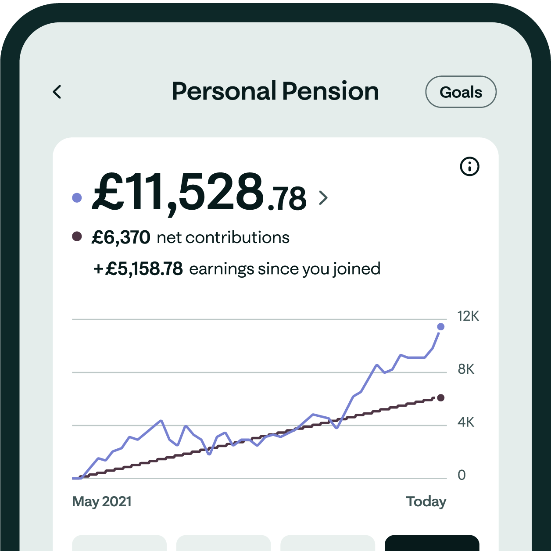Select the dark highlighted tab at bottom right
Viewport: 551px width, 551px height.
tap(432, 543)
